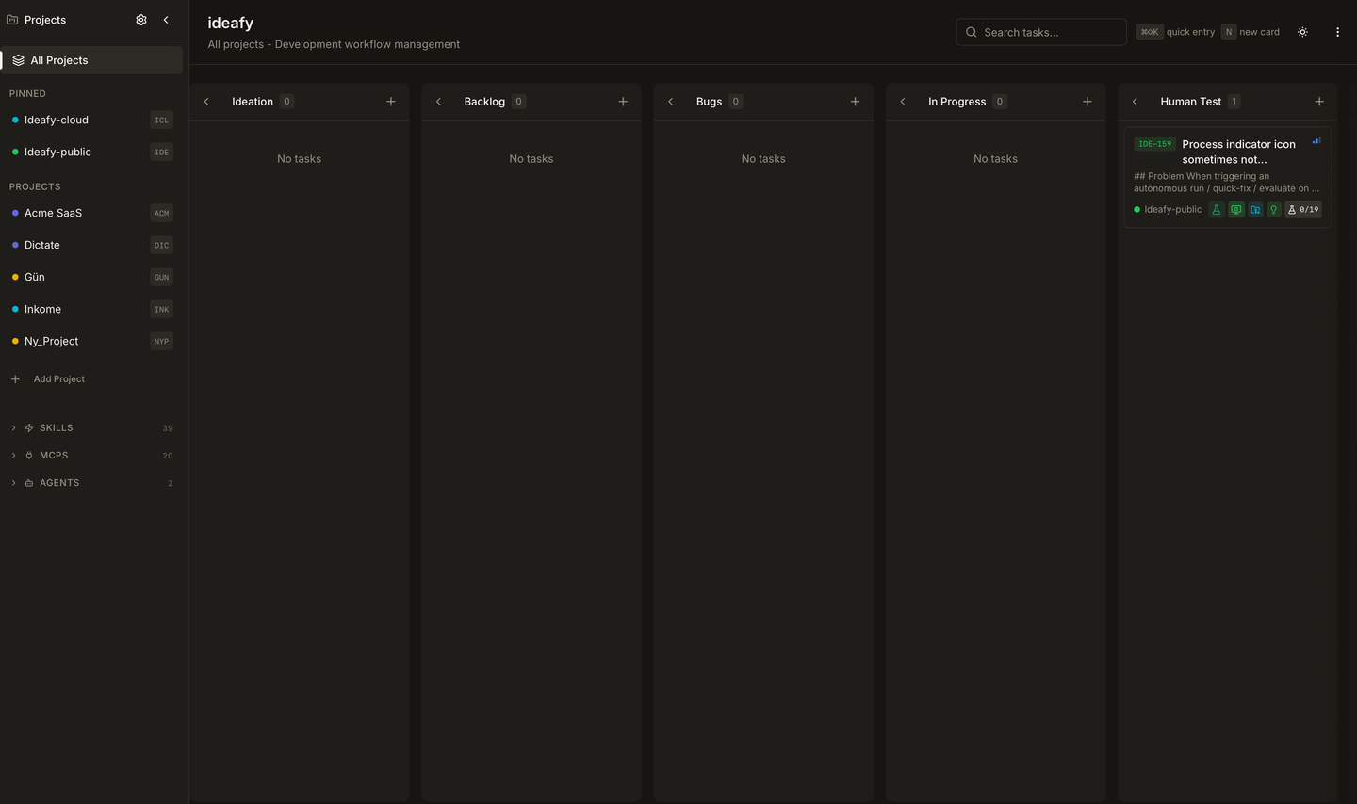Click the priority bars icon on IDE-159 card
Screen dimensions: 1357x804
point(1316,141)
